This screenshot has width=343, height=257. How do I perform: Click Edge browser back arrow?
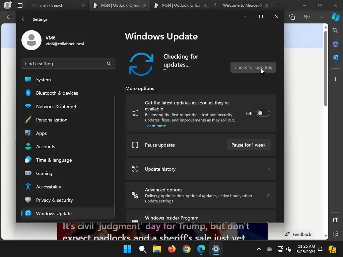click(9, 17)
